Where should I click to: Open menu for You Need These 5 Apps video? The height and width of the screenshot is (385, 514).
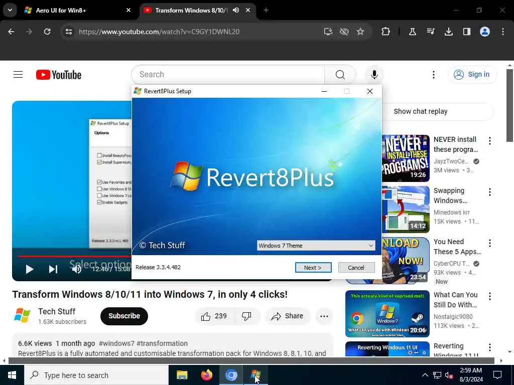pyautogui.click(x=490, y=243)
